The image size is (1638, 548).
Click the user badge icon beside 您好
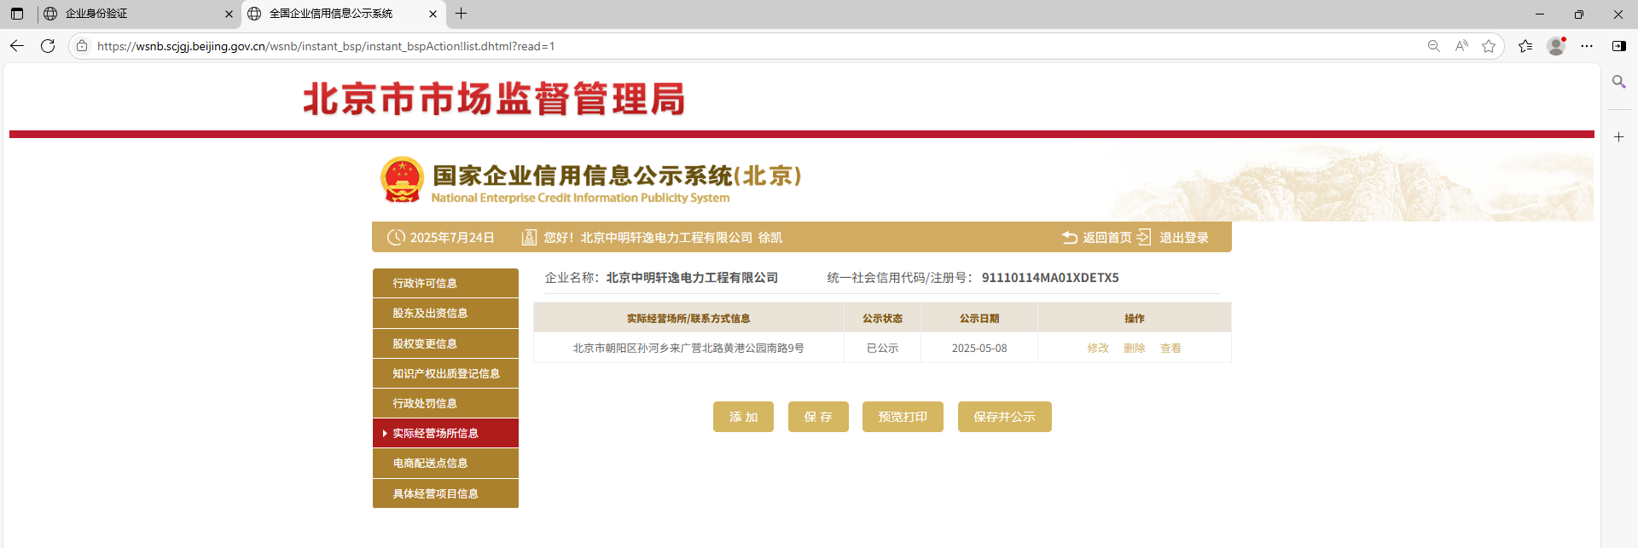pos(529,238)
